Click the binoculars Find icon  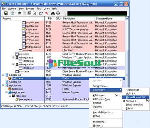coord(53,13)
